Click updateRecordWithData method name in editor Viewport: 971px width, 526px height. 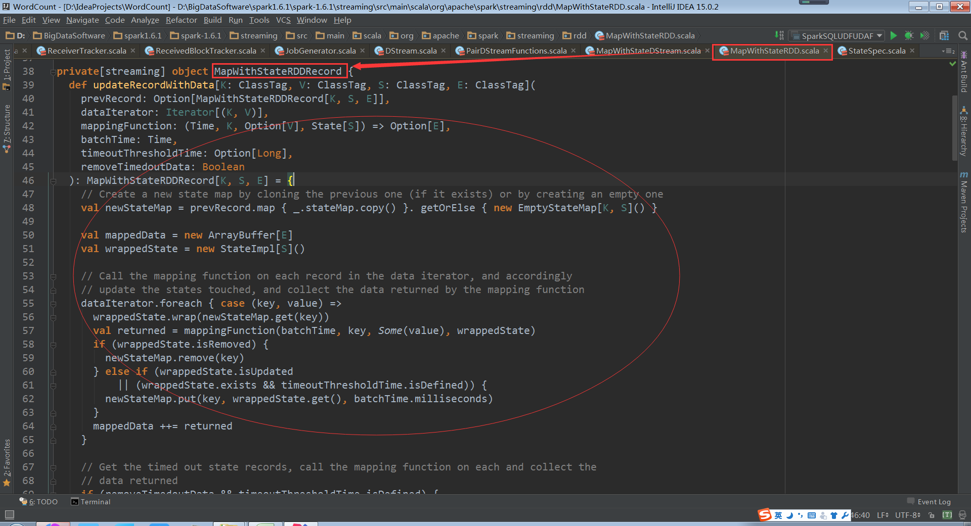click(x=154, y=85)
